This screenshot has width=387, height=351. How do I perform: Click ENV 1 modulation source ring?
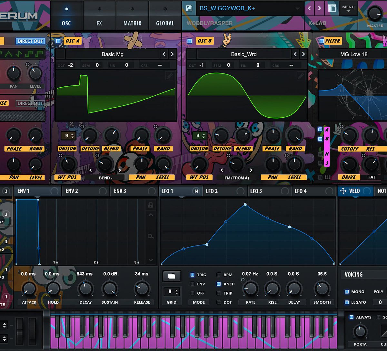(55, 191)
